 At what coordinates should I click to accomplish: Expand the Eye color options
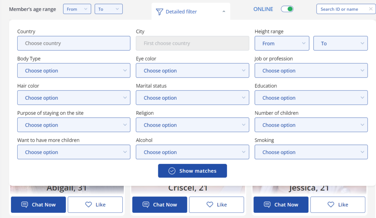pyautogui.click(x=192, y=71)
